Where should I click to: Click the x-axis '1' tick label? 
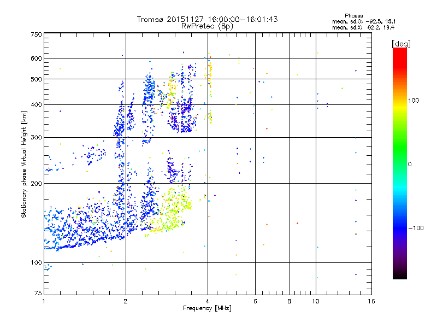tap(44, 301)
